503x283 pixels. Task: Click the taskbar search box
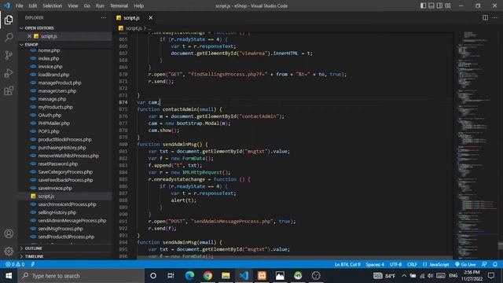point(81,276)
